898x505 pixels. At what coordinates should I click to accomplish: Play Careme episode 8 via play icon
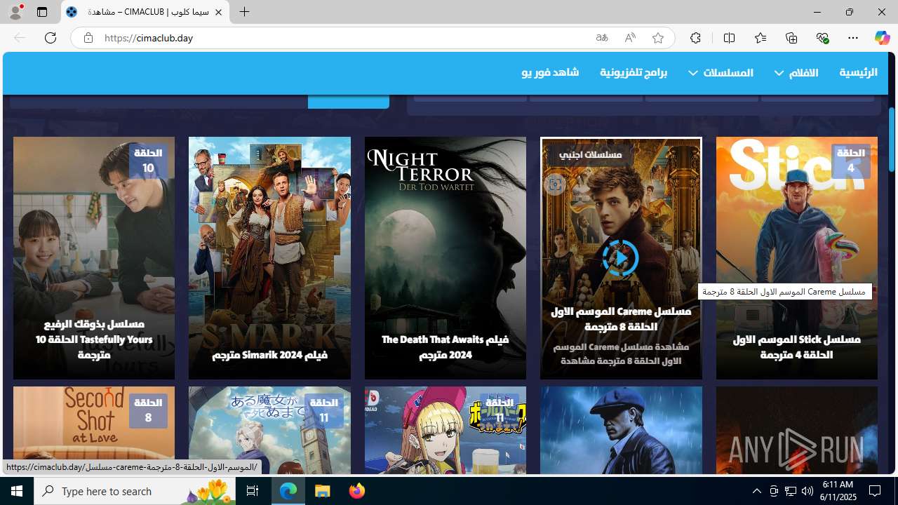pyautogui.click(x=620, y=258)
